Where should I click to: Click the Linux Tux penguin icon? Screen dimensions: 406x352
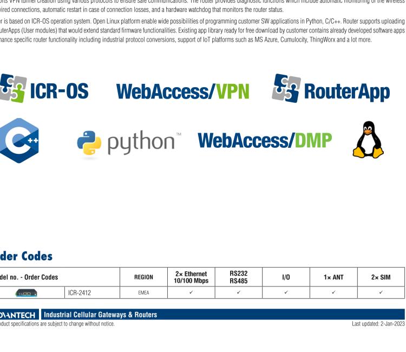pos(368,140)
